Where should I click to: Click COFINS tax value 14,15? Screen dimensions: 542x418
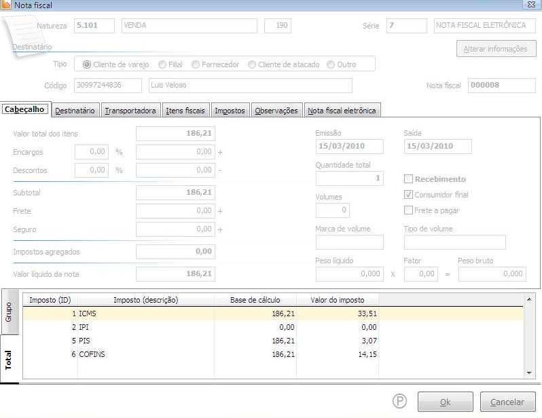tap(367, 354)
